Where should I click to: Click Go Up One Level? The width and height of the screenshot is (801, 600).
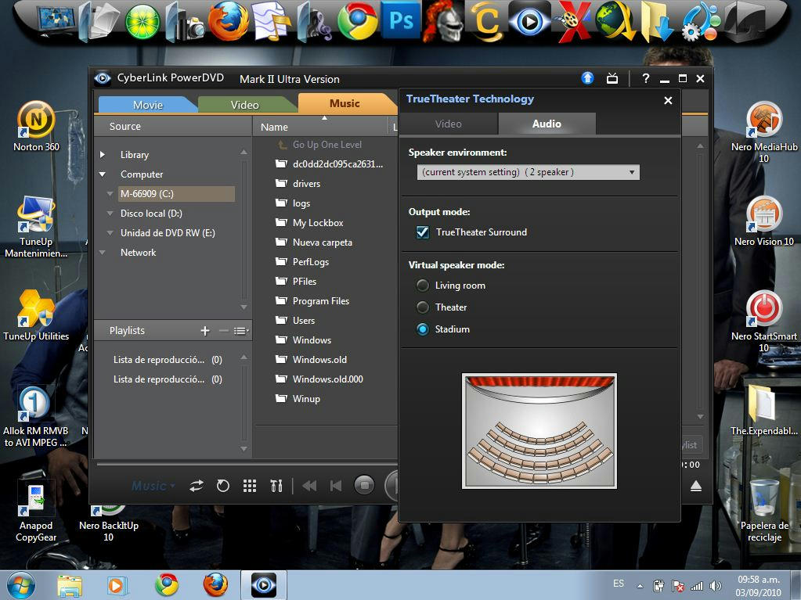[x=327, y=145]
